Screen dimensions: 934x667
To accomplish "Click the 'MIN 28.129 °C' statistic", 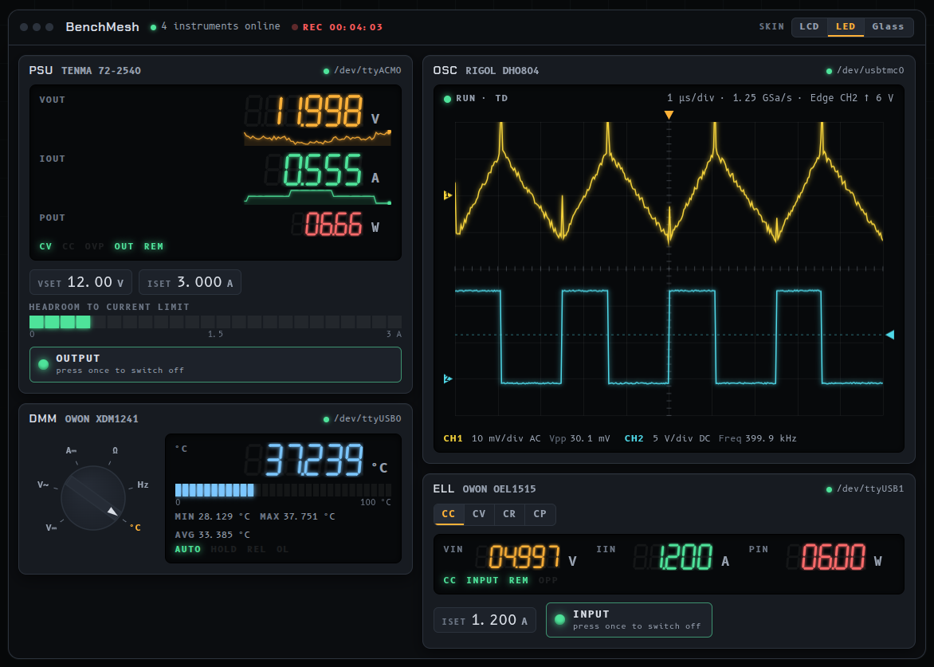I will (212, 517).
